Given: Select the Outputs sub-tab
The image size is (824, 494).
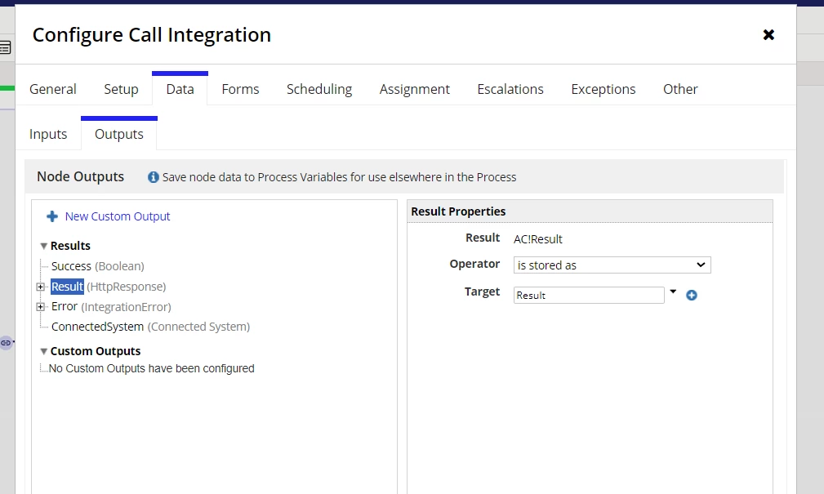Looking at the screenshot, I should point(118,134).
